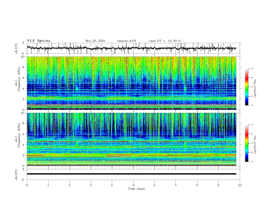This screenshot has height=208, width=270.
Task: Click the ch.1 spectrogram color bar
Action: pyautogui.click(x=246, y=87)
